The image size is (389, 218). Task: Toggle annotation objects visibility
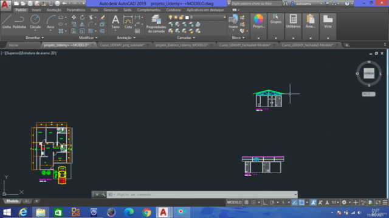coord(314,202)
